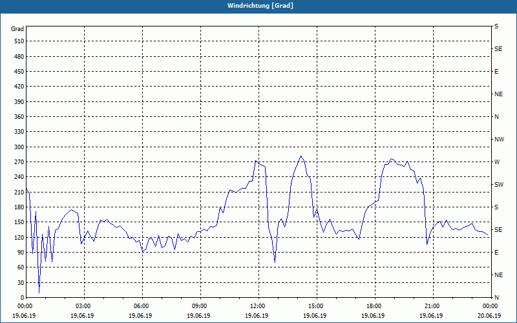
Task: Click the 30 tick label
Action: click(20, 282)
